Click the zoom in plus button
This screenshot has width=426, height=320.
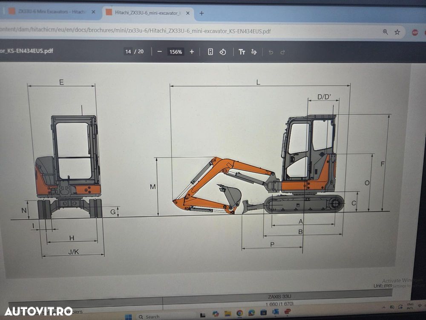click(x=192, y=52)
